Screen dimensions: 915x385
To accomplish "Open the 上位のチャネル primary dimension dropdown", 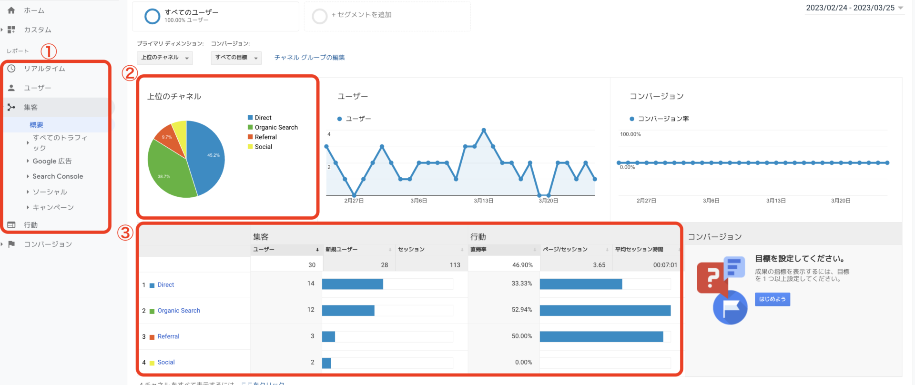I will click(x=165, y=58).
